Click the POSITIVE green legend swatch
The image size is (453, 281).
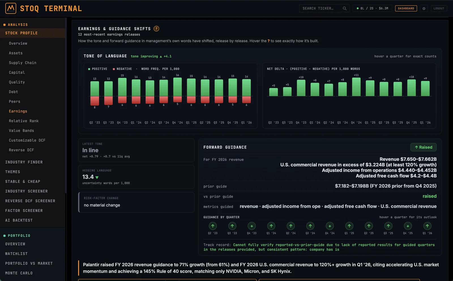pos(89,69)
